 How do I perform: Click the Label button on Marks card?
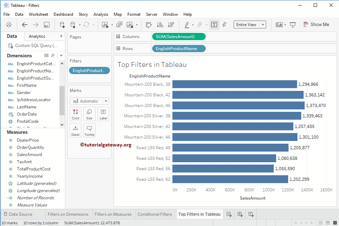[103, 114]
